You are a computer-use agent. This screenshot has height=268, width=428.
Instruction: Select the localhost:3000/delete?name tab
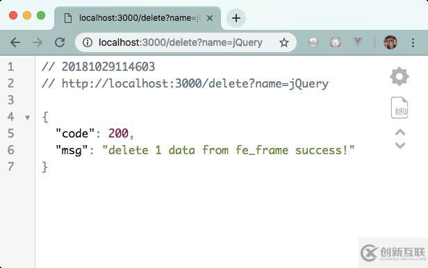tap(138, 18)
